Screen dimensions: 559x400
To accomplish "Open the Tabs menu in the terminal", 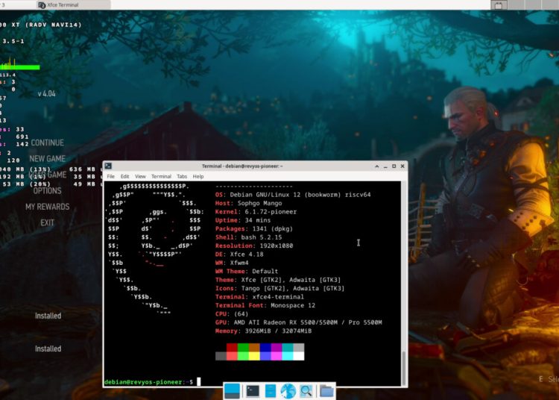I will 182,176.
